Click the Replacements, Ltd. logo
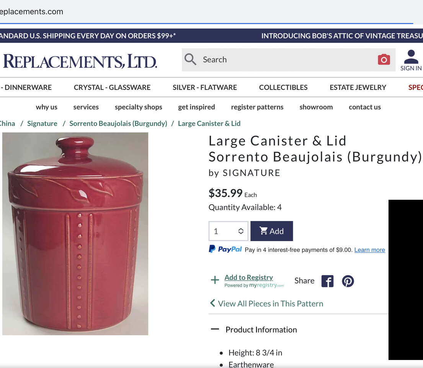The image size is (423, 368). (80, 61)
